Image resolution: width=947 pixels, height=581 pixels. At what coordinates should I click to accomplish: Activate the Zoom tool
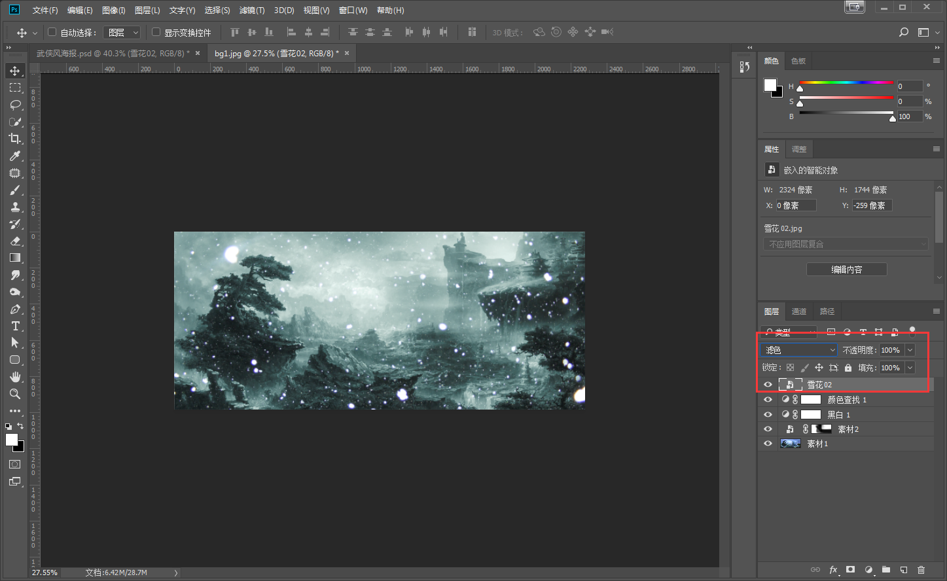[15, 394]
